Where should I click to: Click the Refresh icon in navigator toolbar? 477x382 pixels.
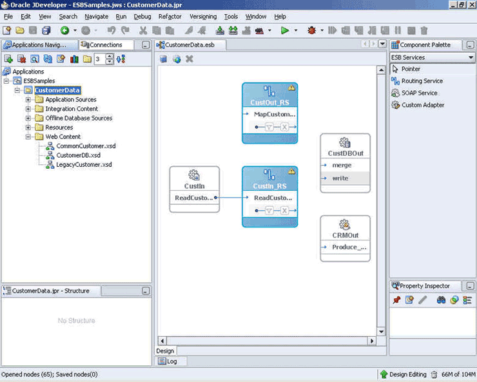pos(48,59)
